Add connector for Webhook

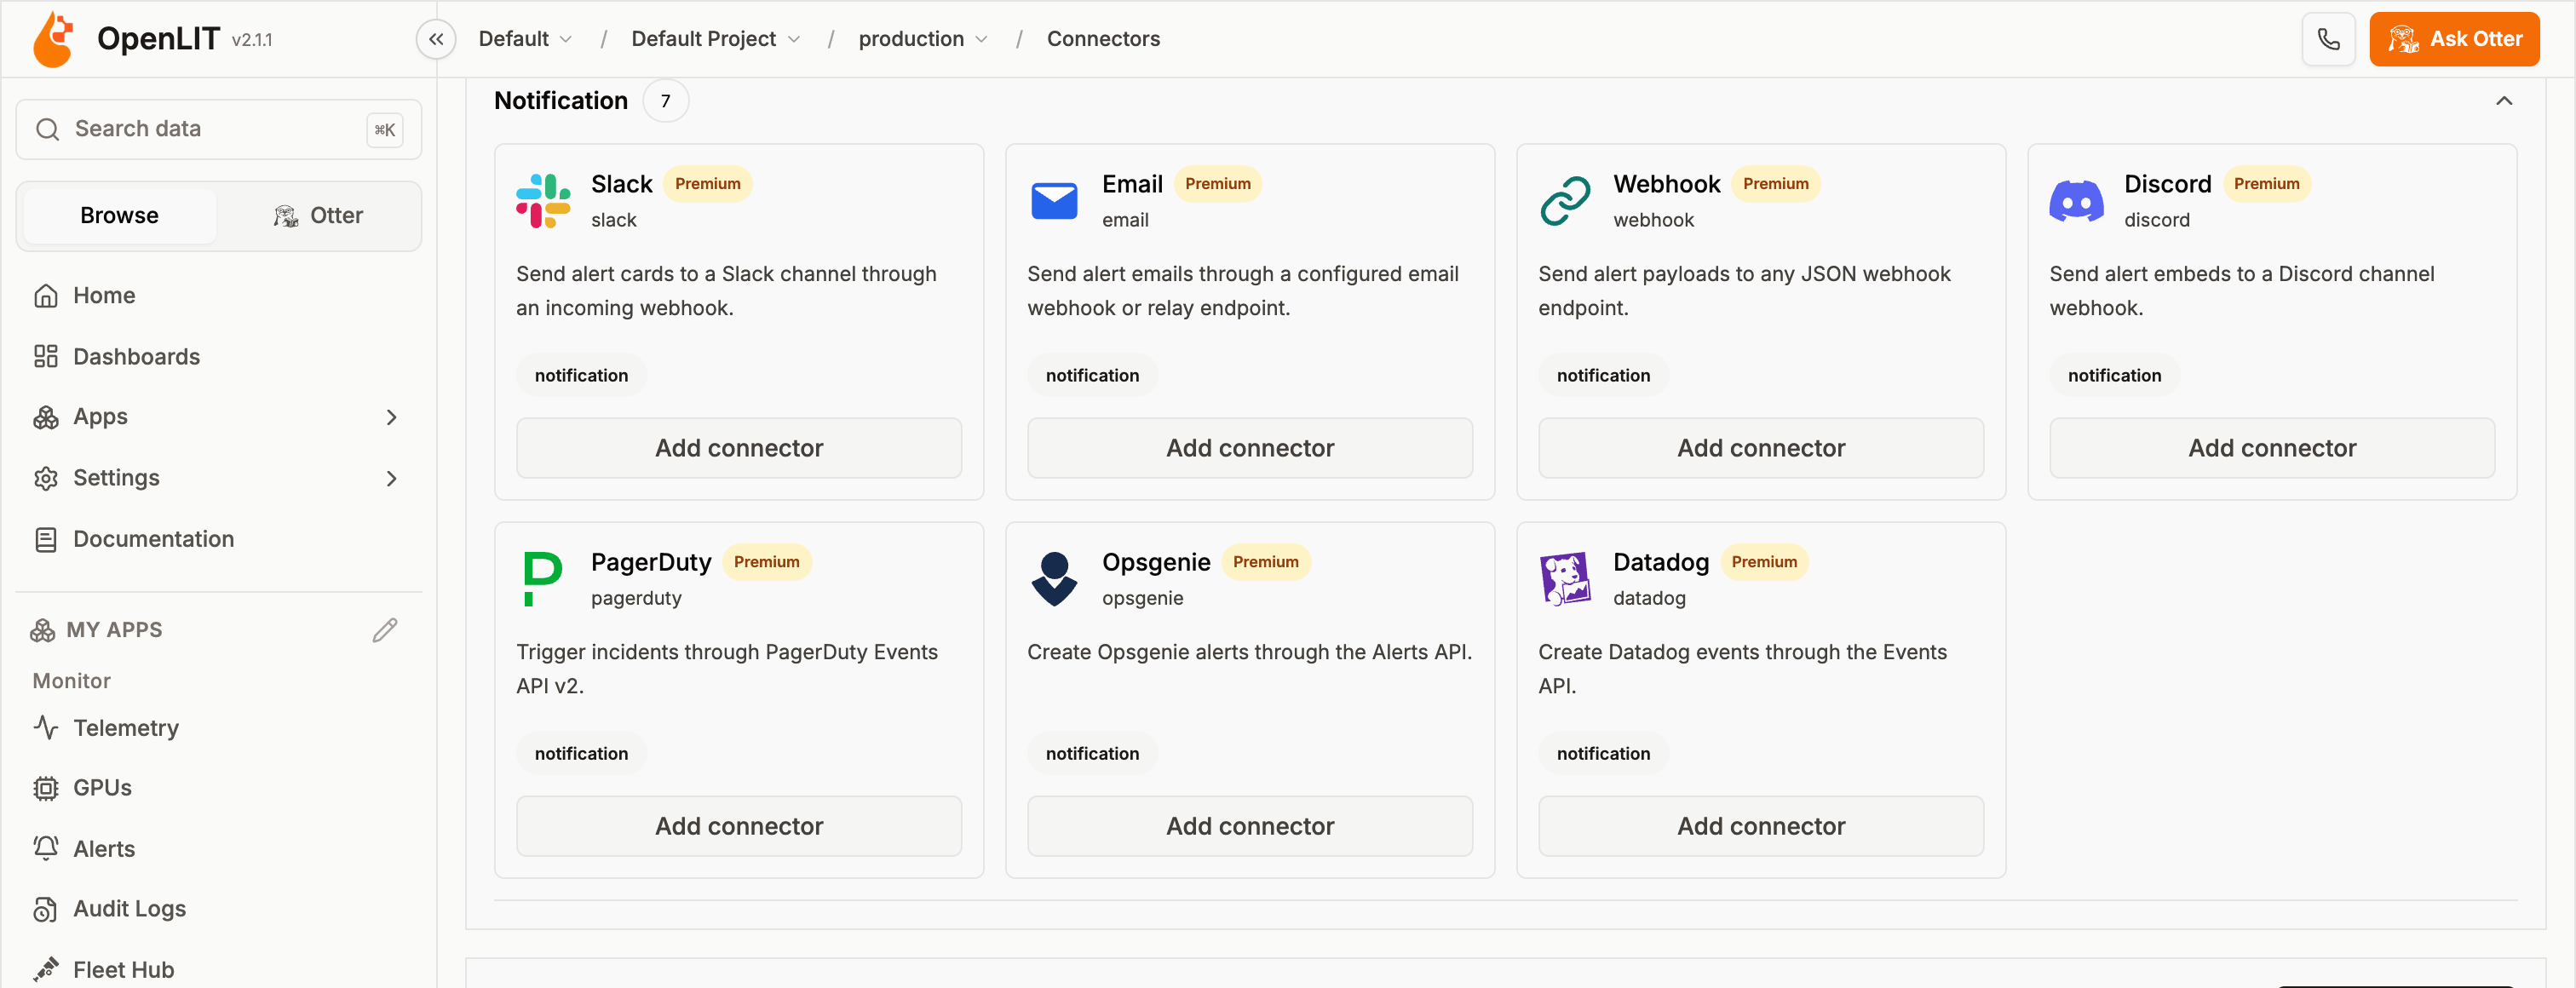coord(1761,448)
